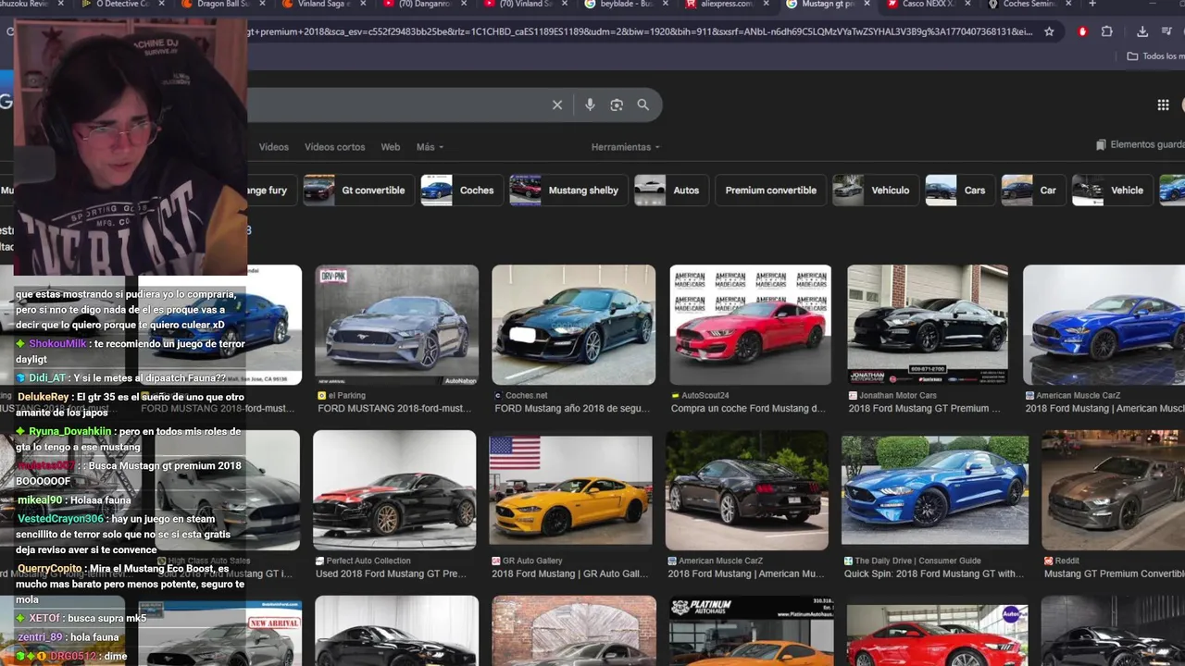Open the browser extensions puzzle icon

(x=1106, y=31)
